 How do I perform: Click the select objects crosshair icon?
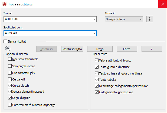(x=149, y=19)
